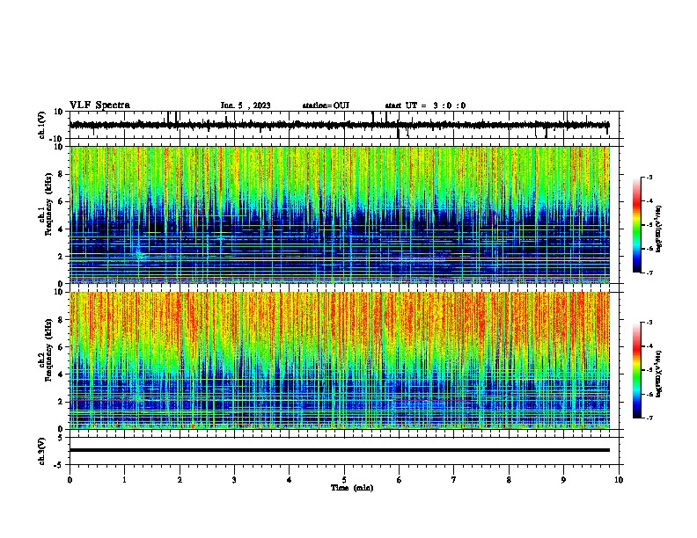
Task: Click the ch.2 colorbar log(PSD) label
Action: [x=659, y=374]
